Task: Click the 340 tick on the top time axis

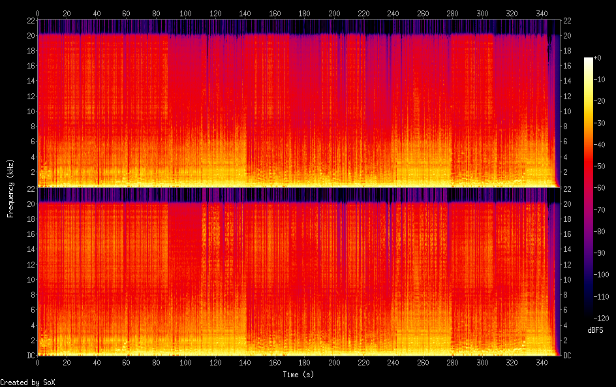Action: tap(542, 13)
